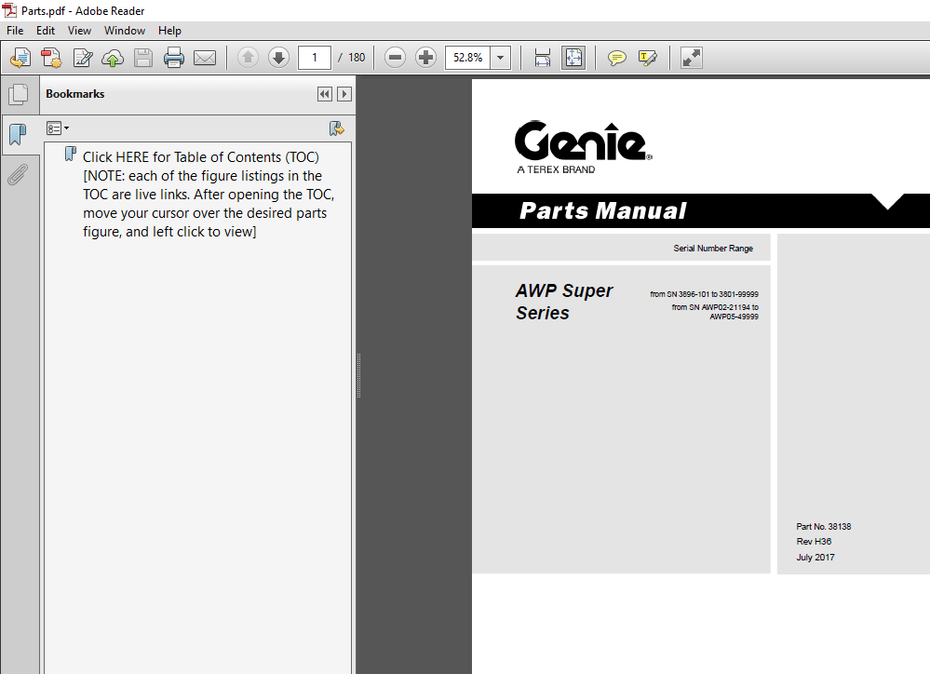Zoom in using the plus button
Image resolution: width=930 pixels, height=674 pixels.
pos(425,57)
